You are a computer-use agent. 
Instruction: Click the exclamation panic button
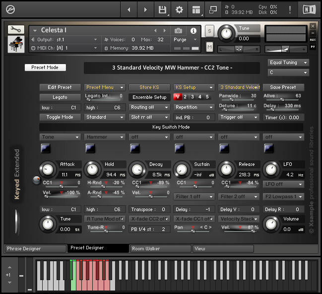290,9
